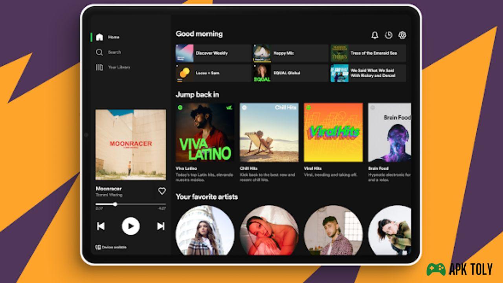Screen dimensions: 503x283
Task: Click the Chill Hits description text
Action: pyautogui.click(x=267, y=177)
